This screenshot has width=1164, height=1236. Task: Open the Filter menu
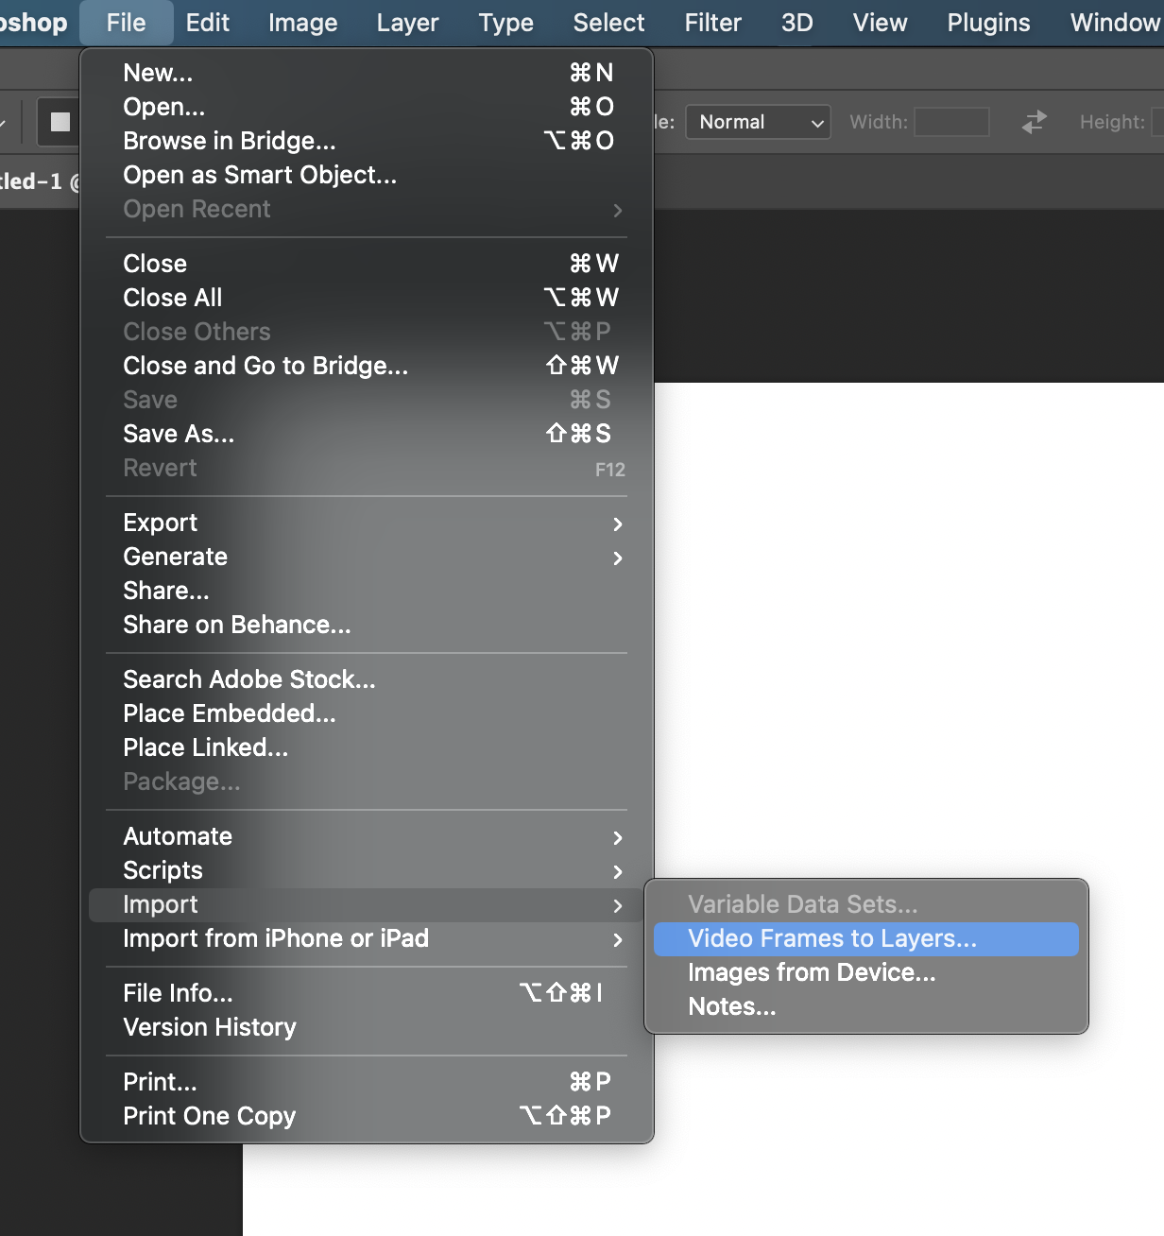(x=712, y=23)
